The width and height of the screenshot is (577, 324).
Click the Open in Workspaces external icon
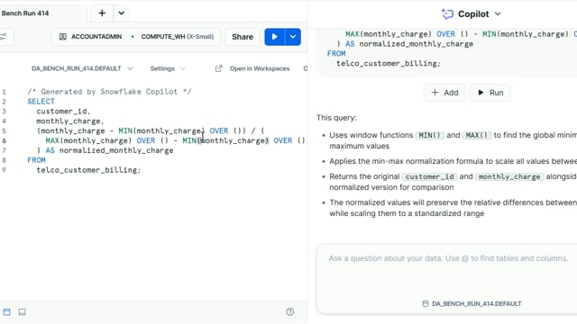coord(218,68)
